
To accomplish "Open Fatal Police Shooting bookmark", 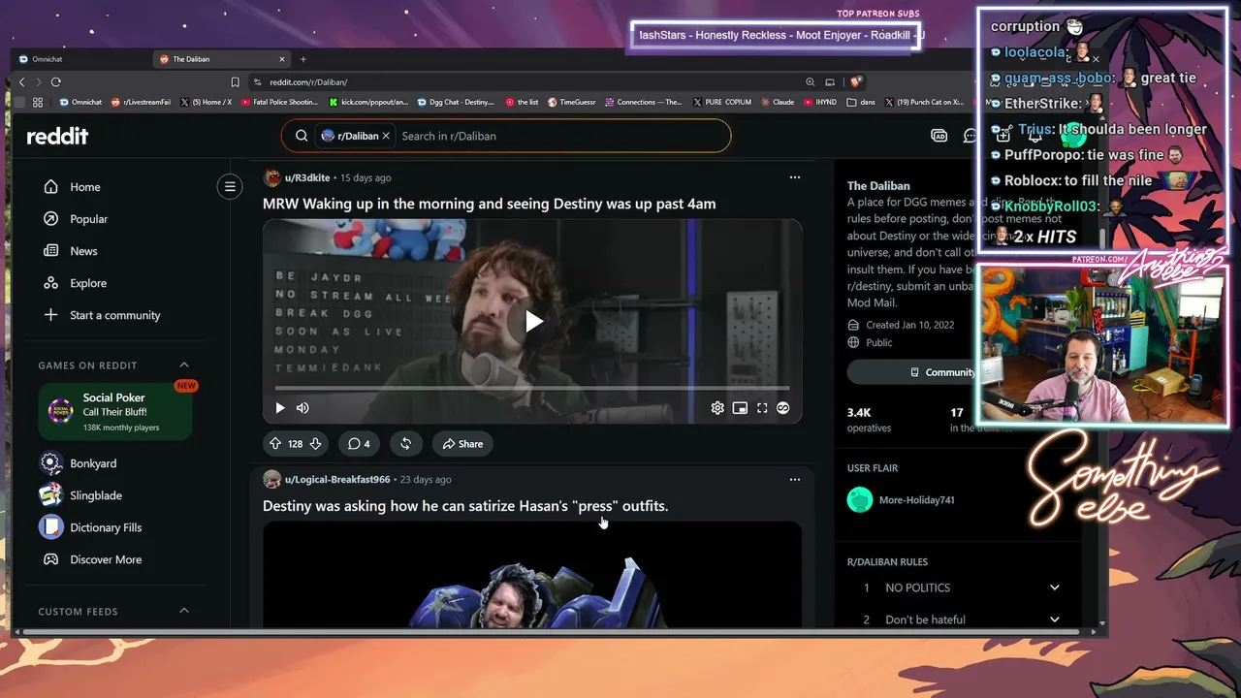I will 279,102.
